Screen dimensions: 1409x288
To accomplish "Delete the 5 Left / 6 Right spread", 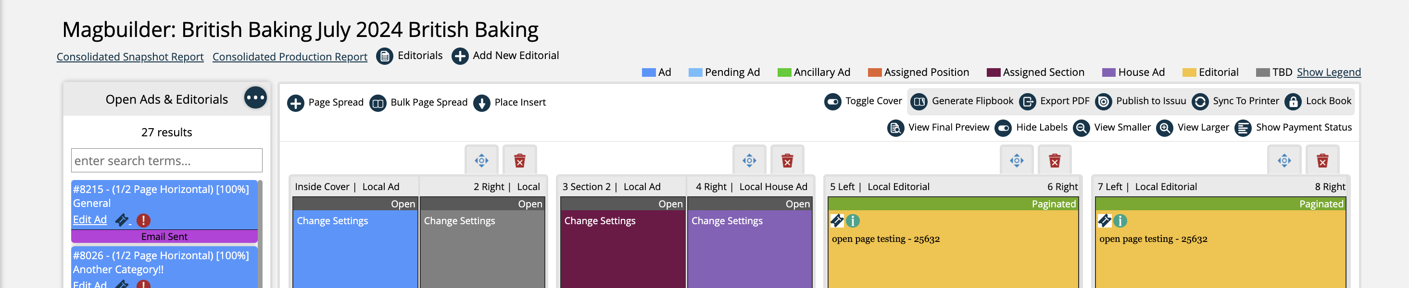I will [x=1055, y=160].
